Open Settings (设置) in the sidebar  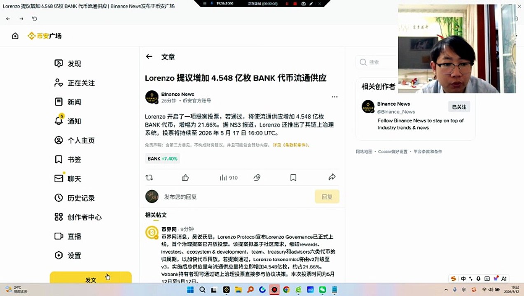pos(68,255)
